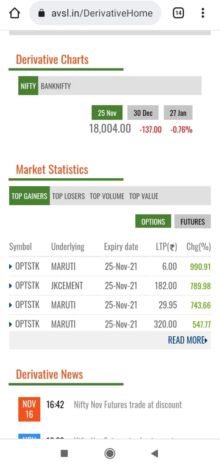Tap the READ MORE arrow link

pos(187,340)
